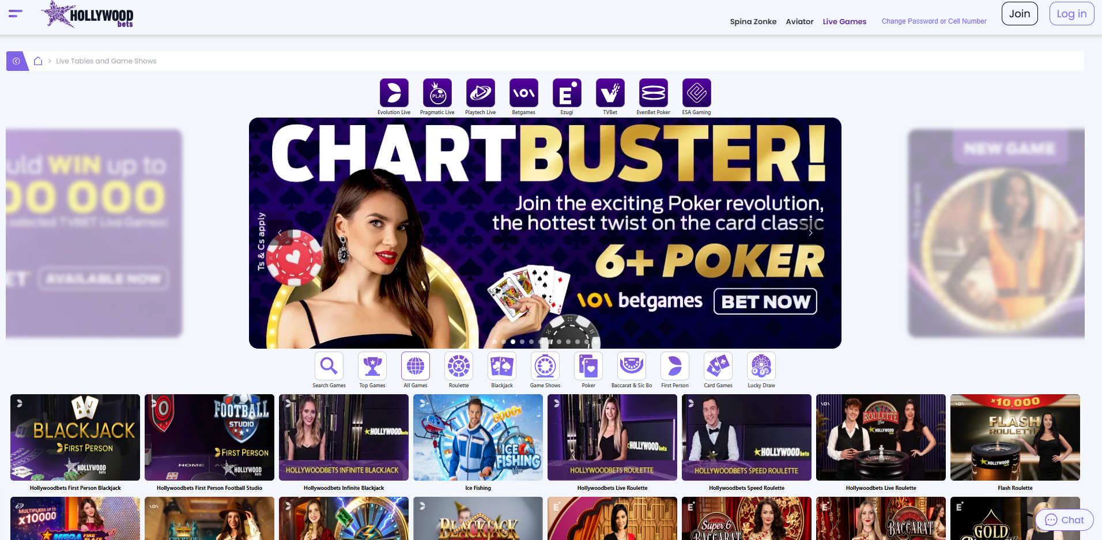The image size is (1102, 540).
Task: Select the Roulette category icon
Action: (459, 366)
